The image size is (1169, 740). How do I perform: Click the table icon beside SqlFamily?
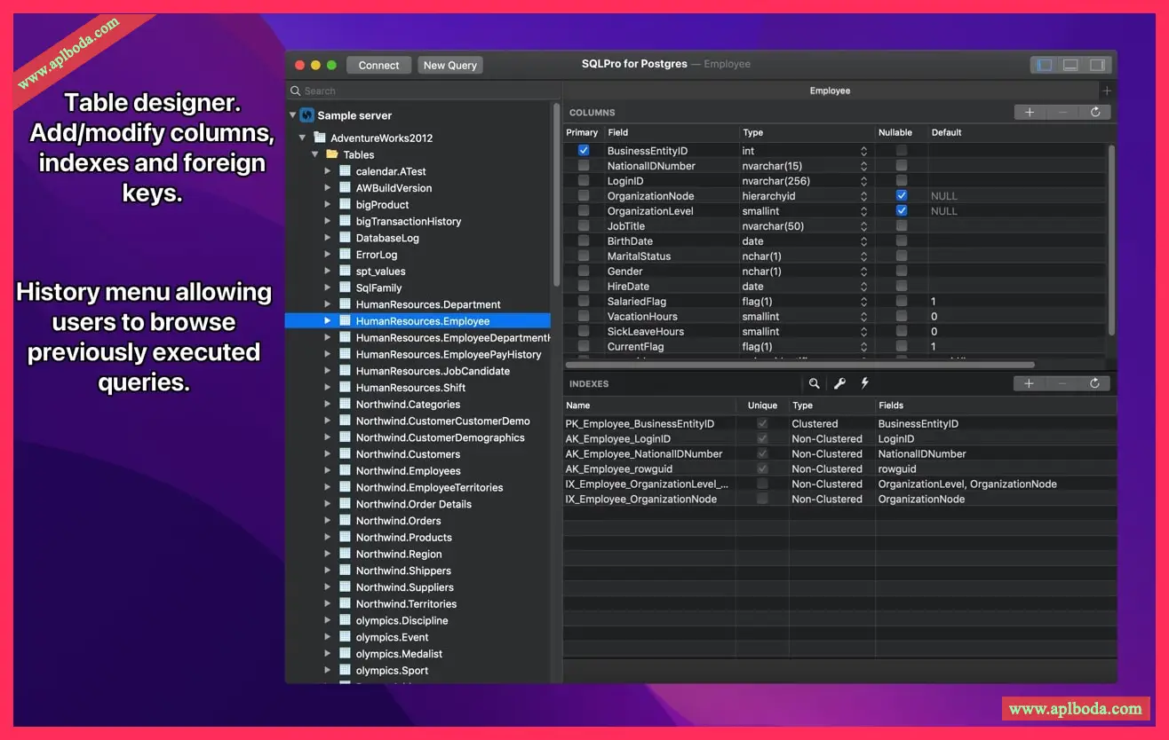tap(346, 287)
